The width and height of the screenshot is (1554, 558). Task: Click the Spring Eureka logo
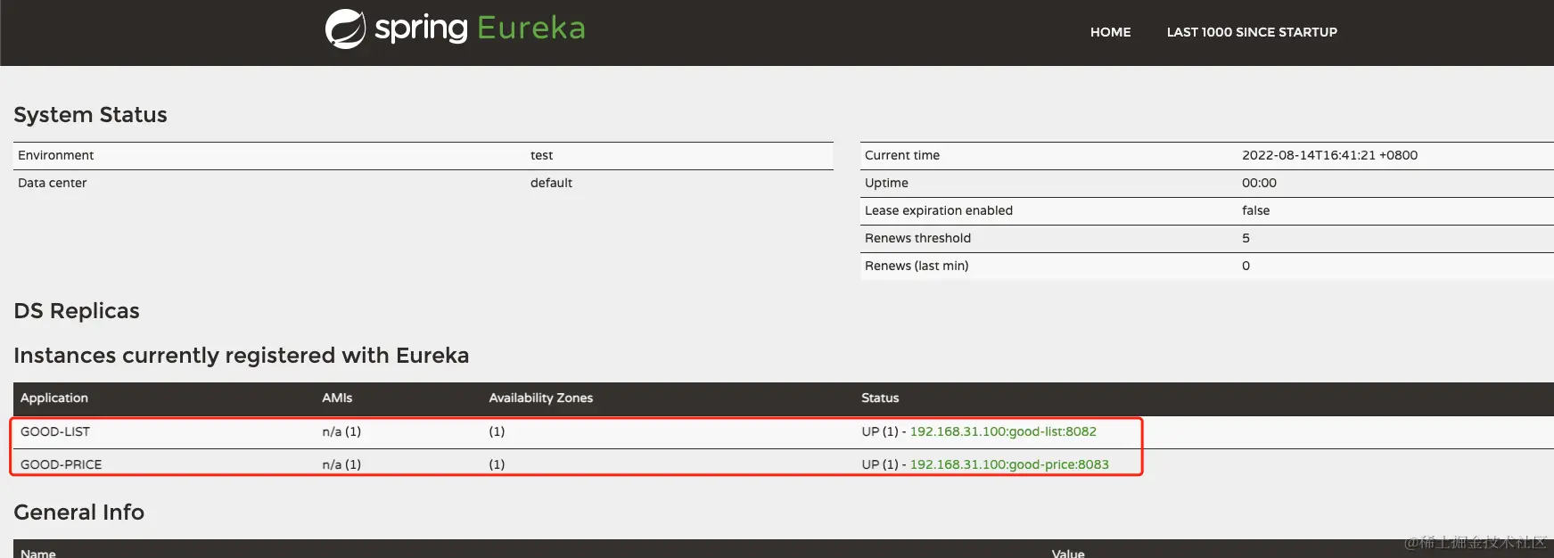pyautogui.click(x=456, y=29)
